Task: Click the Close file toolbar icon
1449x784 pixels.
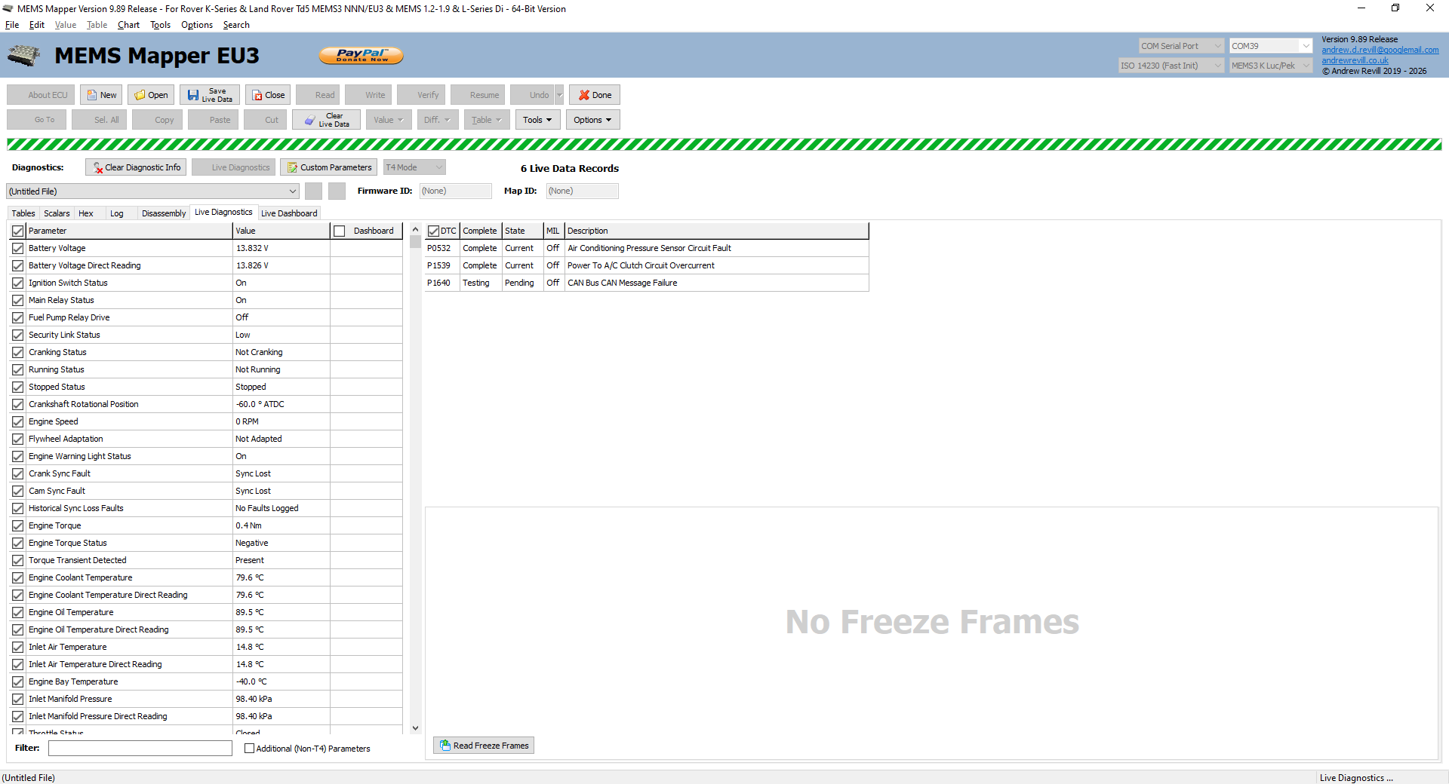Action: (268, 95)
